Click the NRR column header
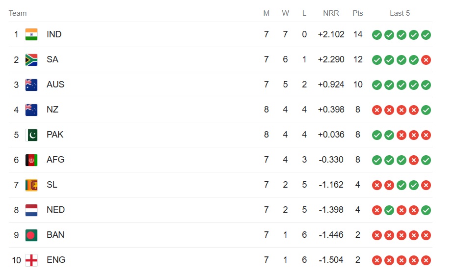Image resolution: width=456 pixels, height=280 pixels. (x=331, y=13)
